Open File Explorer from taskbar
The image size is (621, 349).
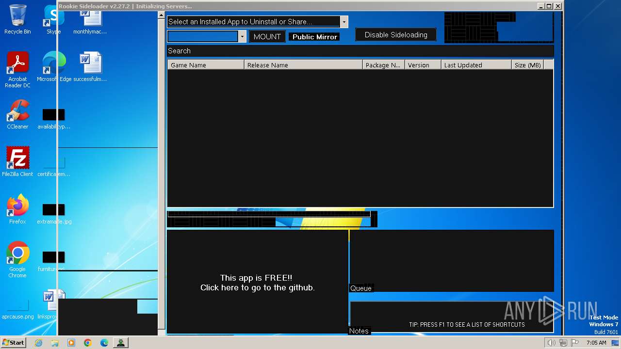55,343
